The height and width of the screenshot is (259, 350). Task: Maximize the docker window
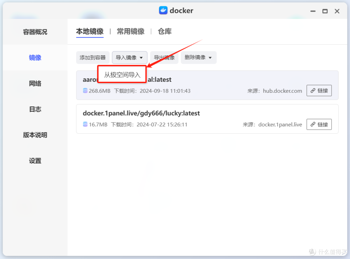point(325,11)
